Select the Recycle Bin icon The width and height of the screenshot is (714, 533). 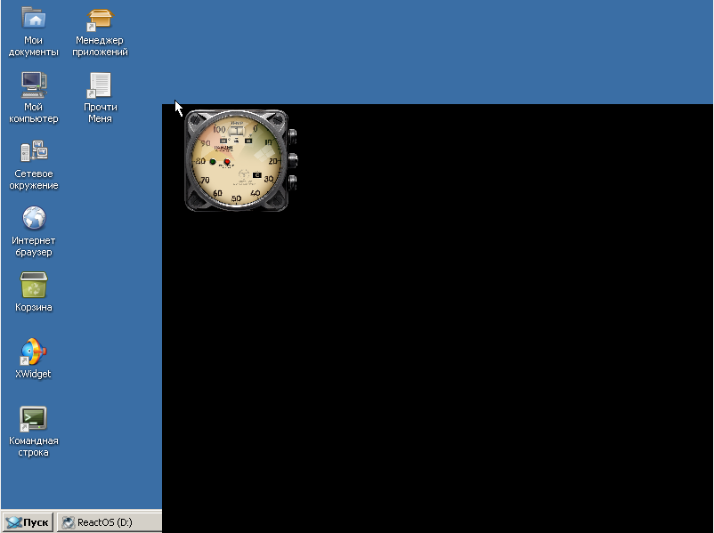tap(34, 286)
